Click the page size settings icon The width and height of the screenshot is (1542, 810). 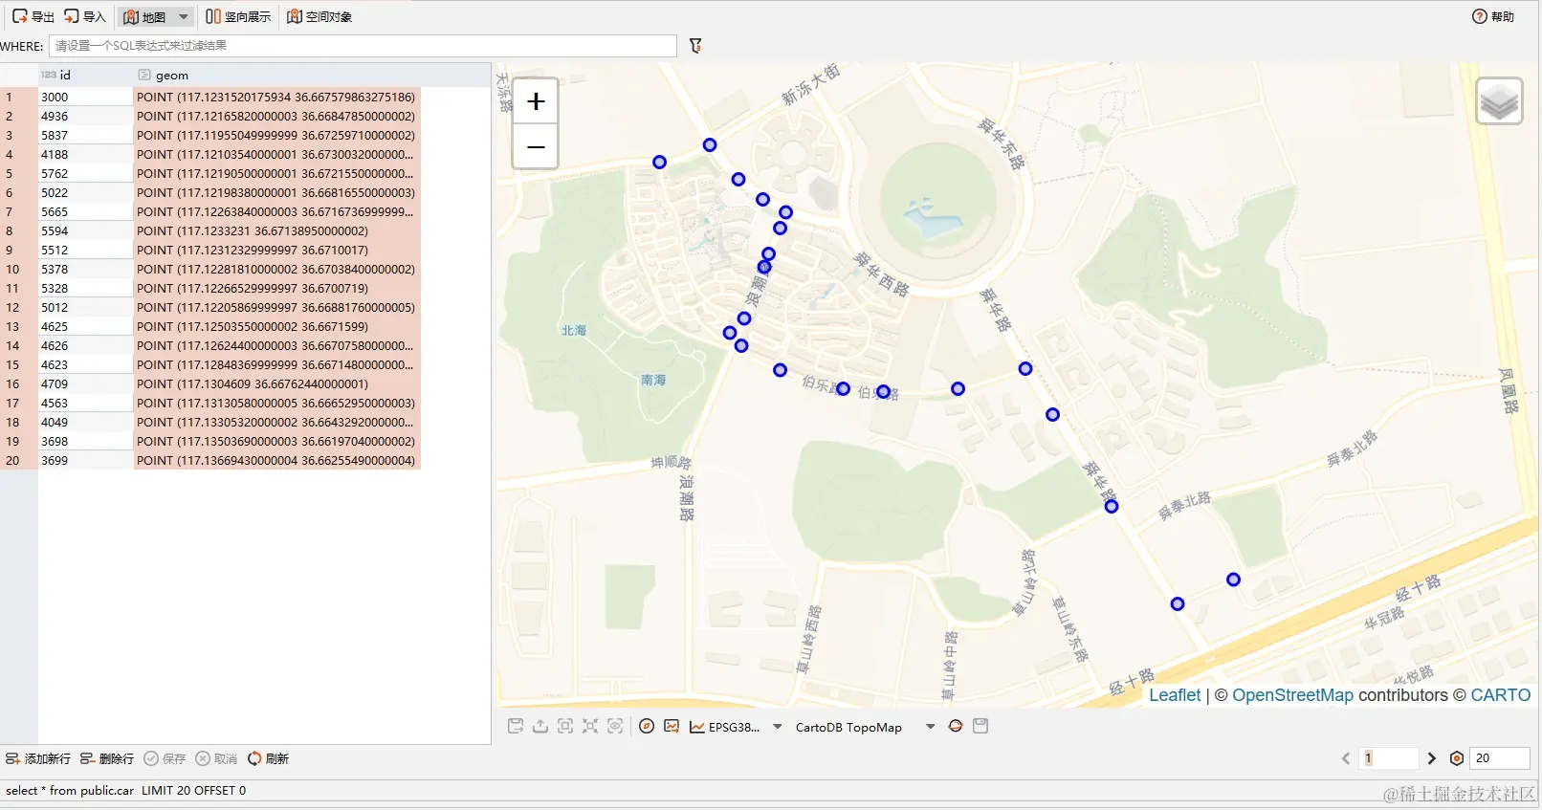tap(1457, 758)
